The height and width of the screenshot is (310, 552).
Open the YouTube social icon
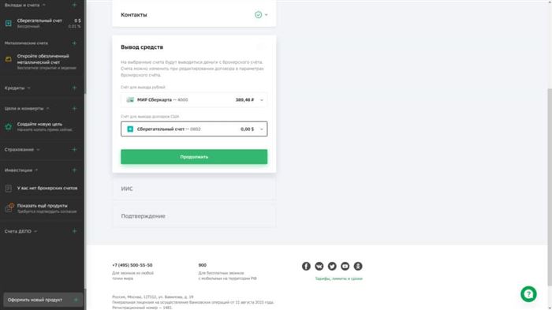click(x=345, y=266)
